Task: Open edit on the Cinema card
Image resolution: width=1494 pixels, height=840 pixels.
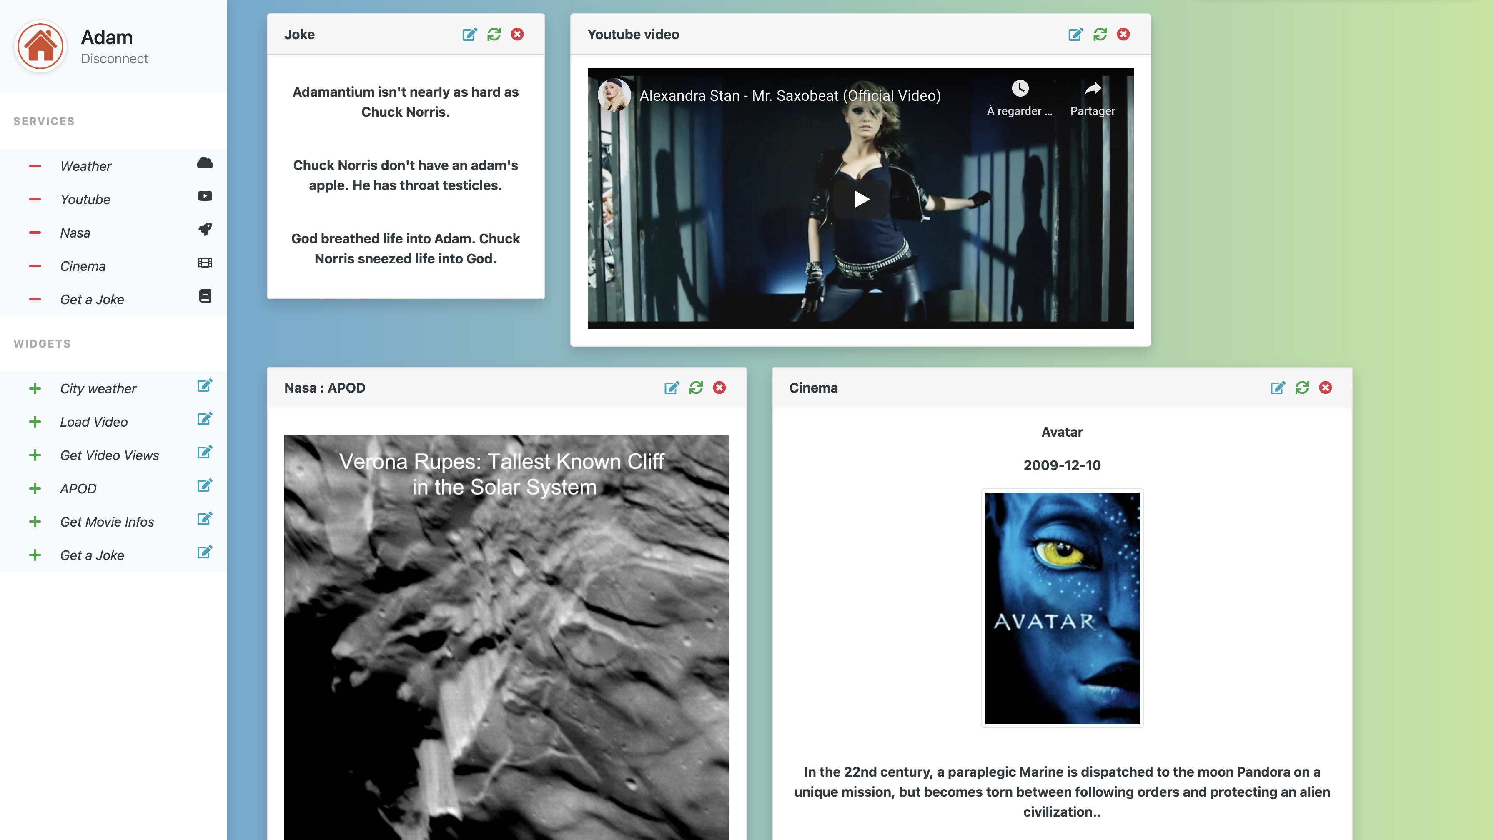Action: (x=1277, y=388)
